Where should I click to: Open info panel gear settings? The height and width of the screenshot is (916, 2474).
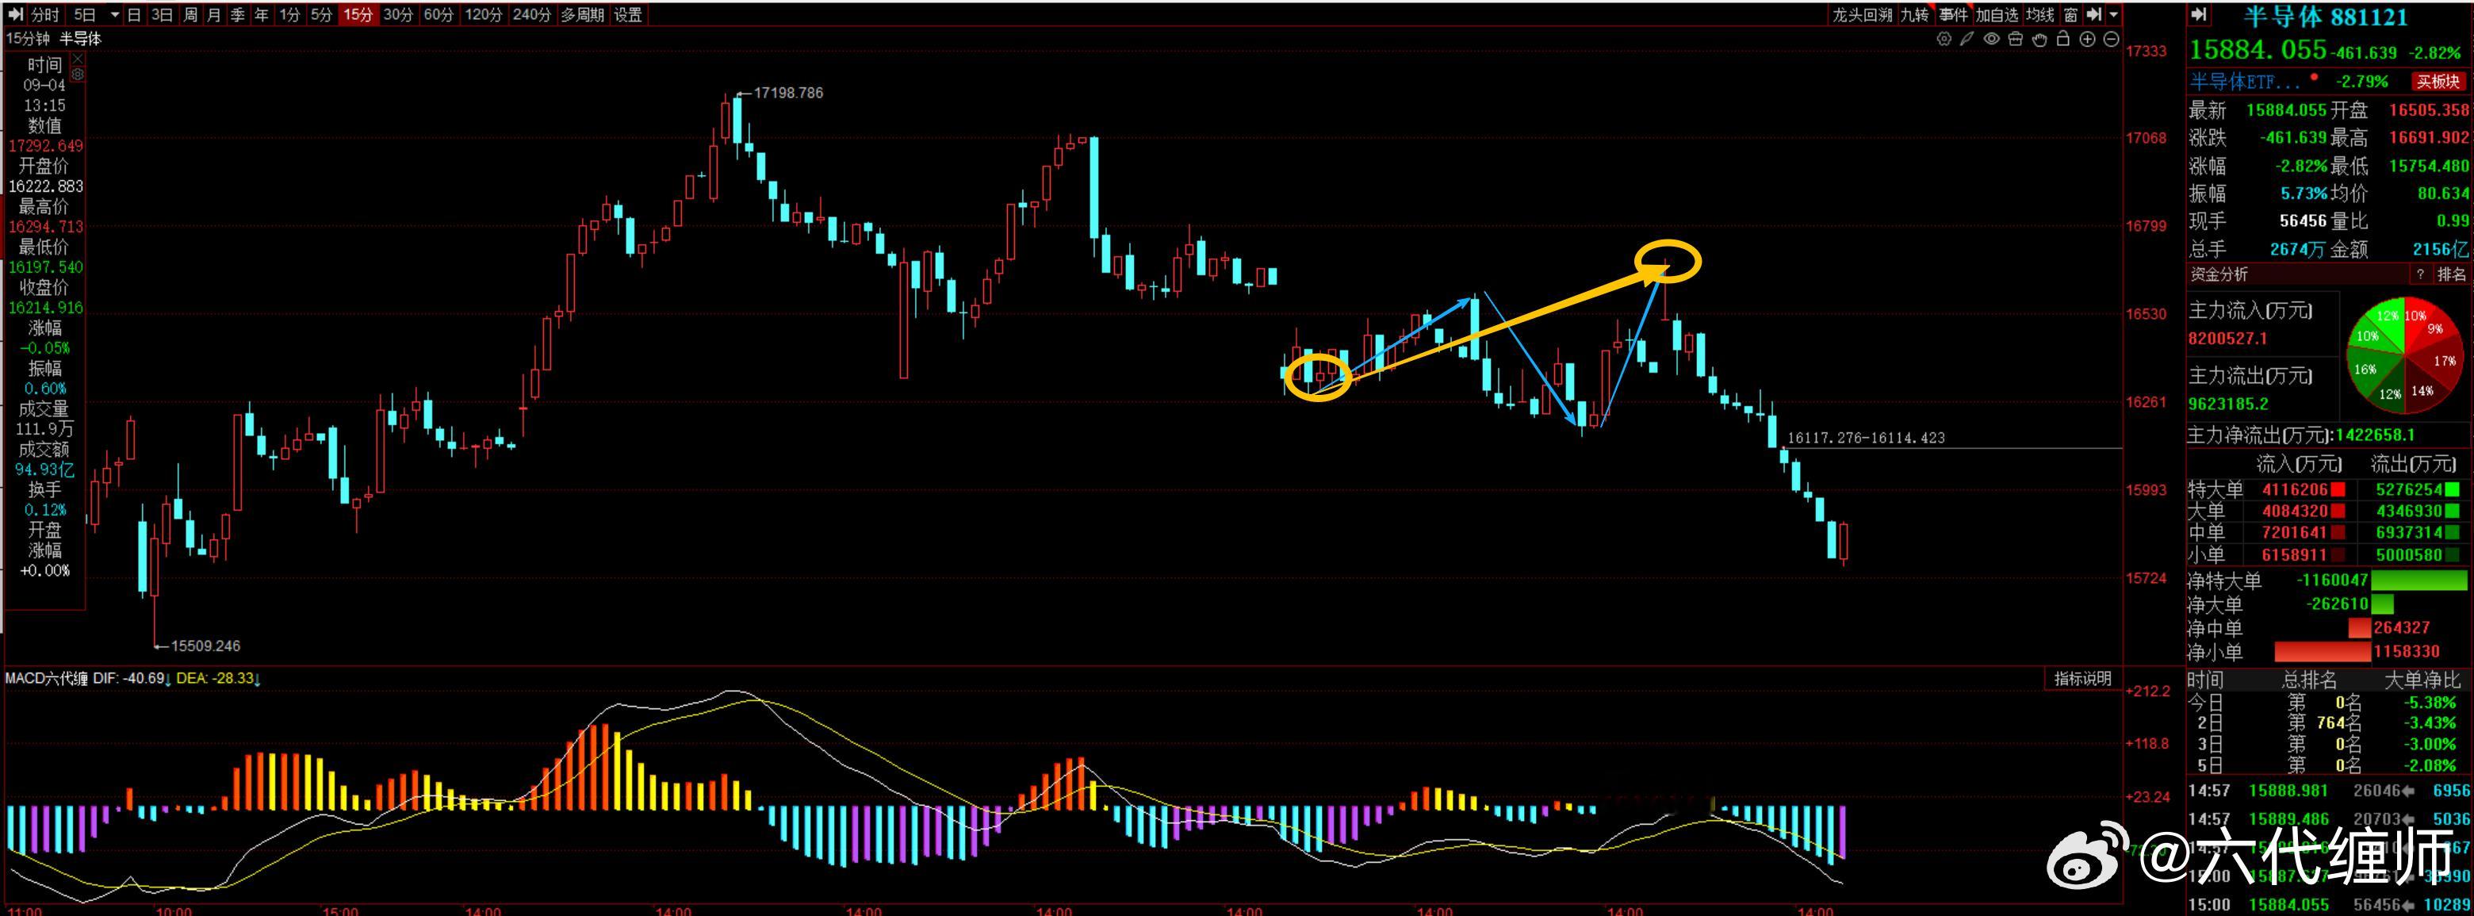point(78,74)
